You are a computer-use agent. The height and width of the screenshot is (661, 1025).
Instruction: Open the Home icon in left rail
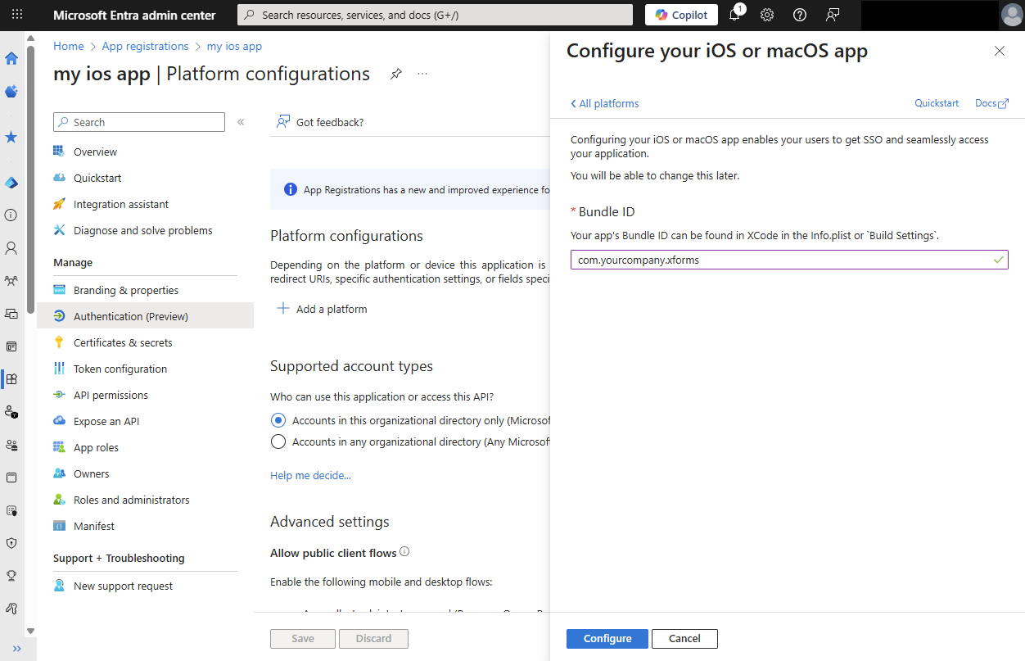[x=11, y=58]
